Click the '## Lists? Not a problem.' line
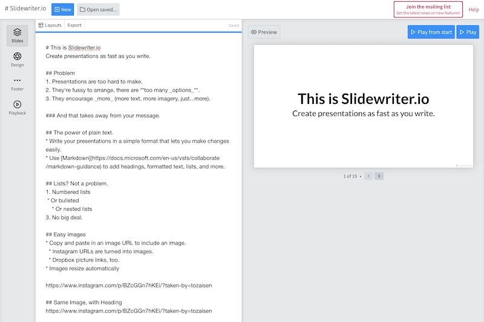This screenshot has height=322, width=484. pyautogui.click(x=77, y=183)
